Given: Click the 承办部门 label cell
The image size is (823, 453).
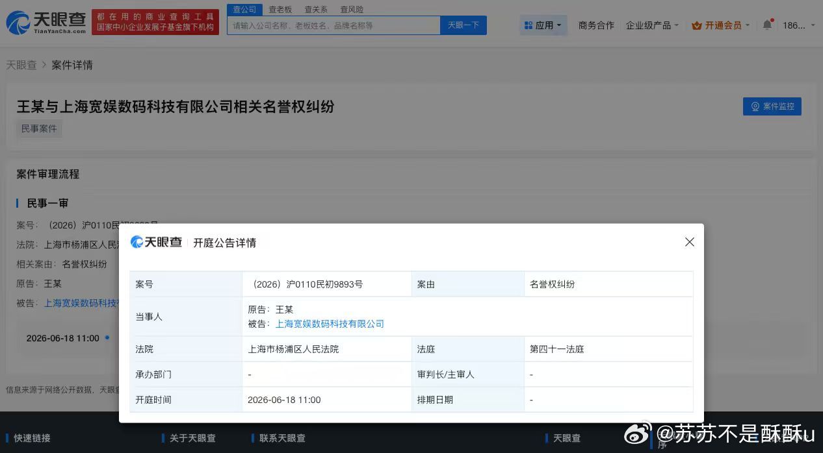Looking at the screenshot, I should (186, 374).
